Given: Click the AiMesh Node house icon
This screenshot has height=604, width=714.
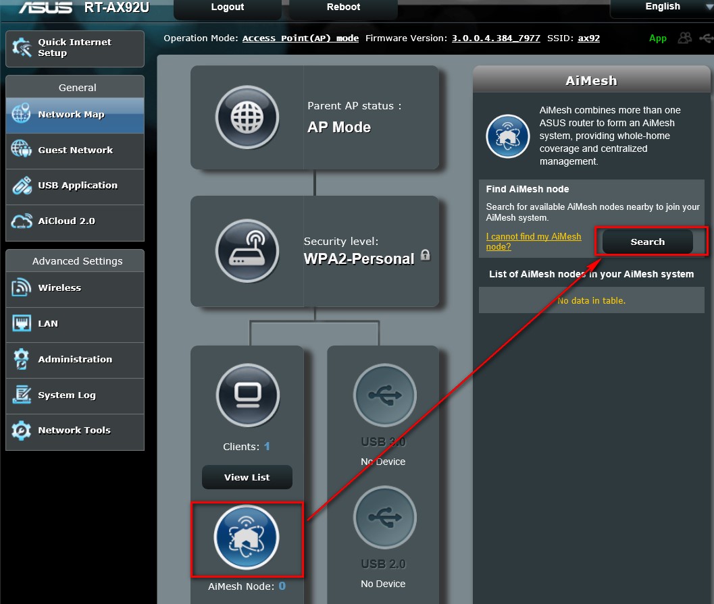Looking at the screenshot, I should coord(247,538).
